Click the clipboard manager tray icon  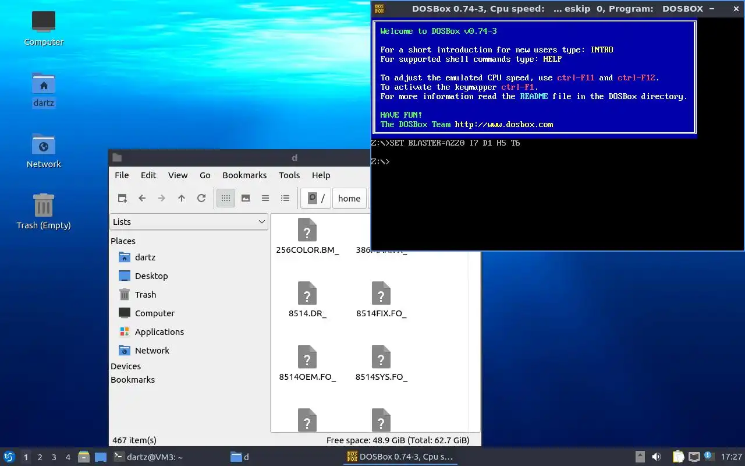click(678, 457)
